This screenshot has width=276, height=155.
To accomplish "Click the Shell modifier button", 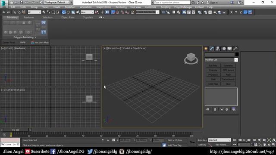I will coord(213,79).
